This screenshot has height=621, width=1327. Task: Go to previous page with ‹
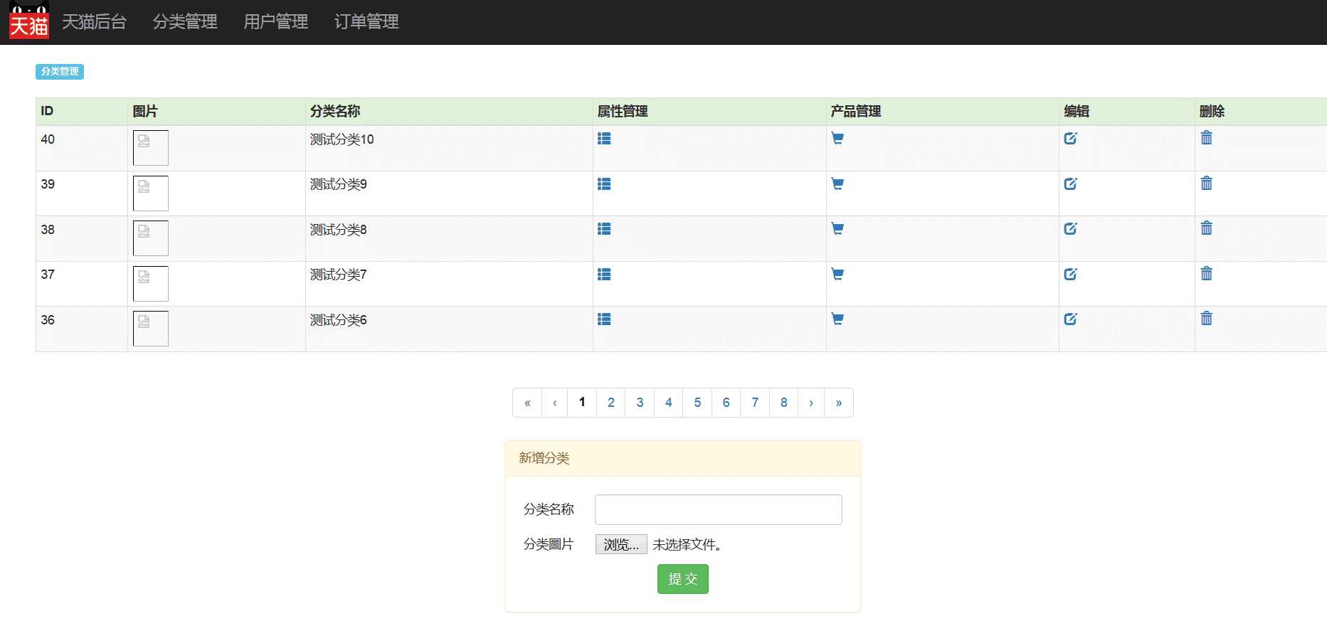(x=555, y=403)
